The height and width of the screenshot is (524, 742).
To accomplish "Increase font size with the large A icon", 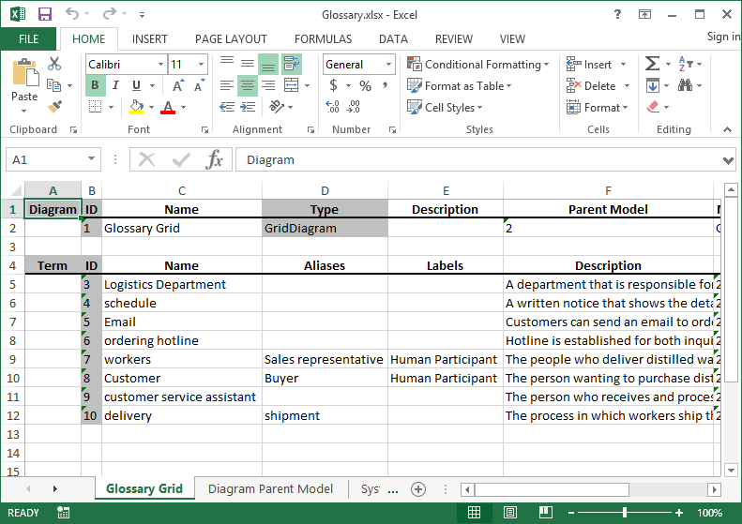I will [x=178, y=86].
